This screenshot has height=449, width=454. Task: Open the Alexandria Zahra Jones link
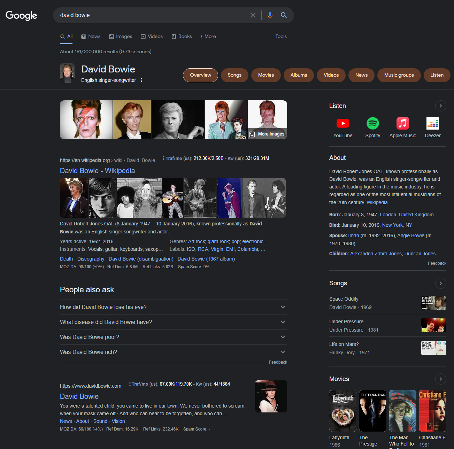point(376,254)
